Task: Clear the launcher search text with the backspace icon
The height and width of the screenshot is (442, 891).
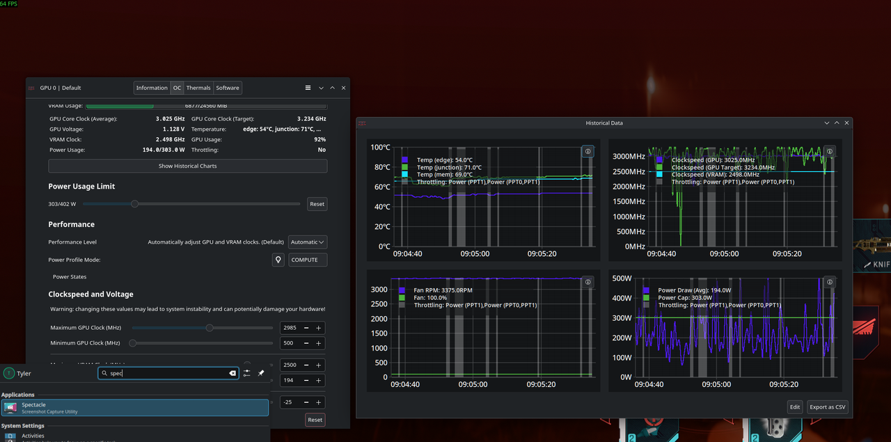Action: click(232, 373)
